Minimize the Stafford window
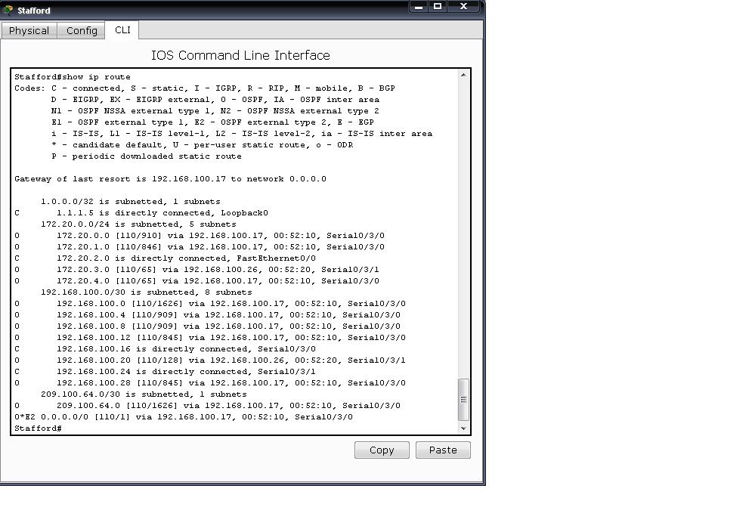Image resolution: width=749 pixels, height=532 pixels. tap(419, 7)
